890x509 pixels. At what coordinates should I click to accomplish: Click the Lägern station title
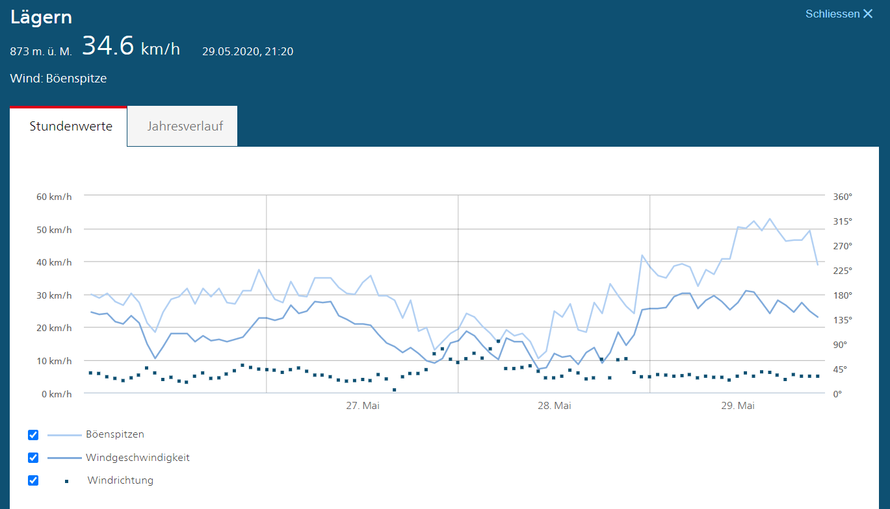tap(41, 18)
